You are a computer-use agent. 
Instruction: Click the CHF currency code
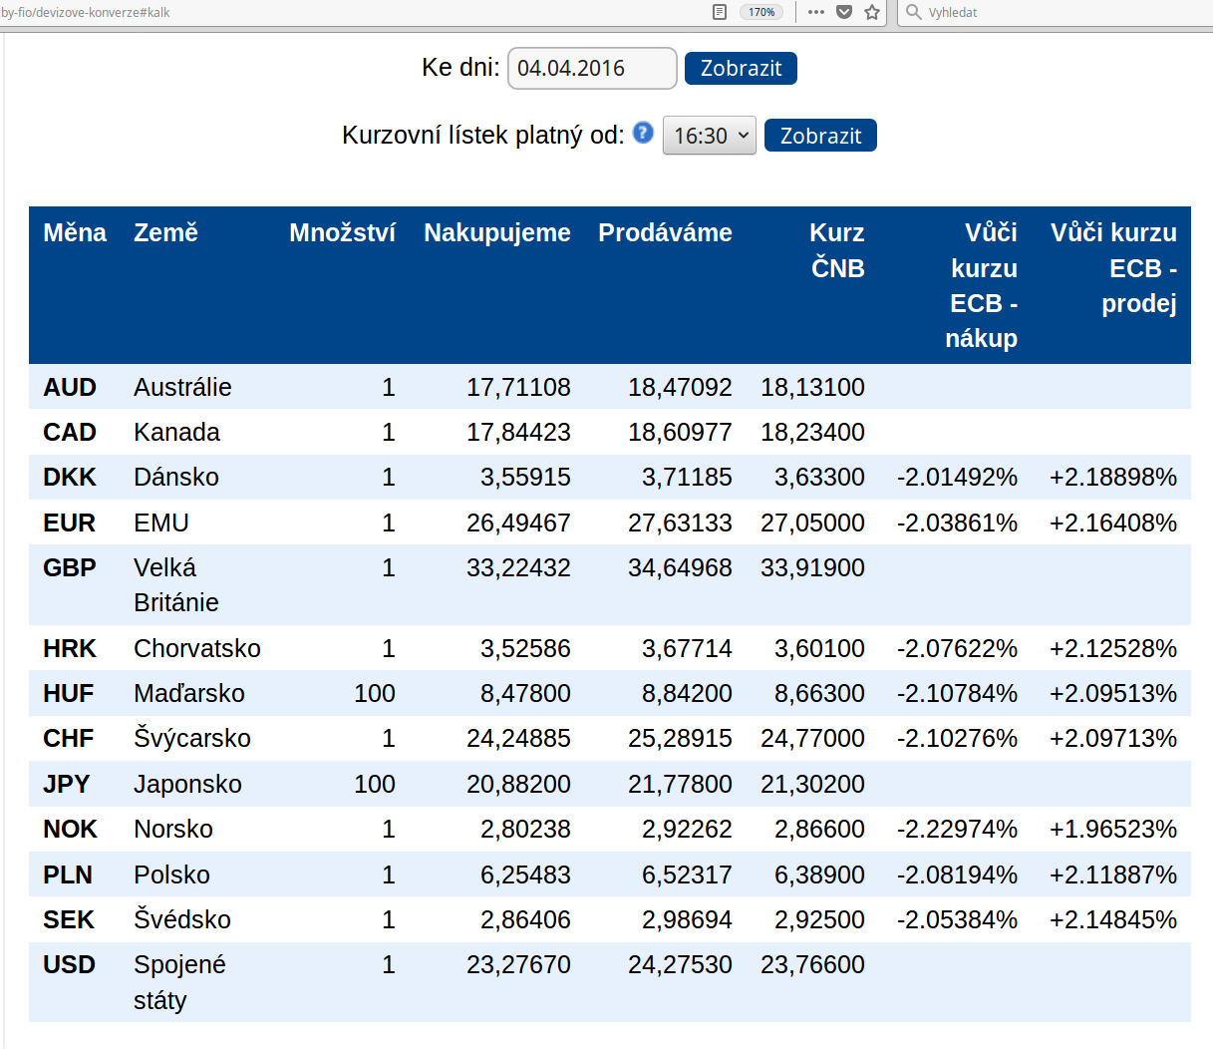(69, 738)
